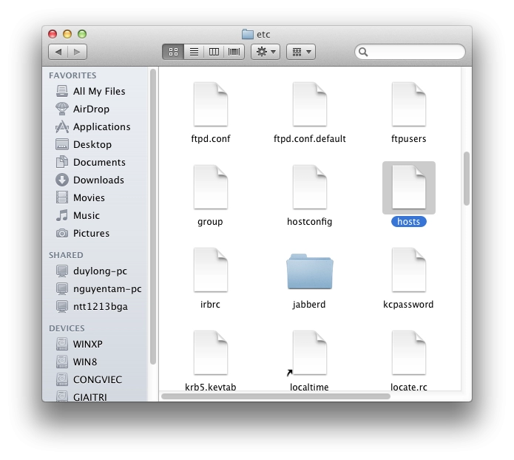Select the locate.rc file icon
The image size is (514, 460).
pyautogui.click(x=409, y=353)
